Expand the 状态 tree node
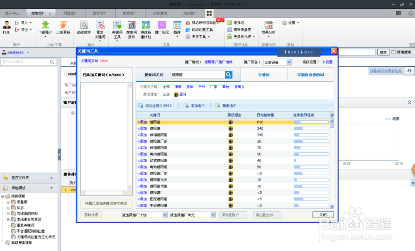The image size is (415, 251). 8,208
